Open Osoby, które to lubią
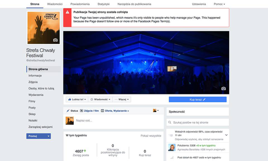Viewport: 268px width, 161px height. tap(41, 88)
